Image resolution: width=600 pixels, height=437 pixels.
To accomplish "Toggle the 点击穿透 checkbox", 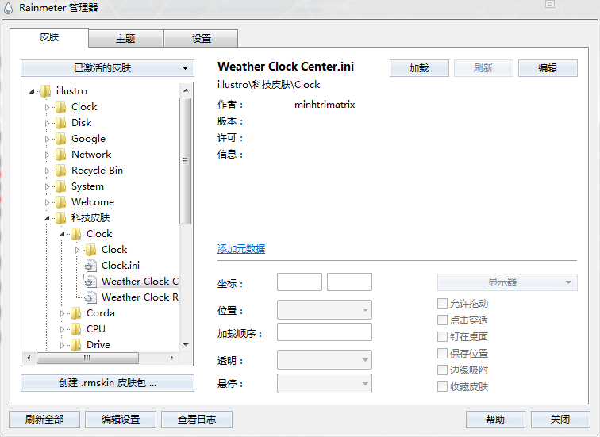I will (442, 320).
